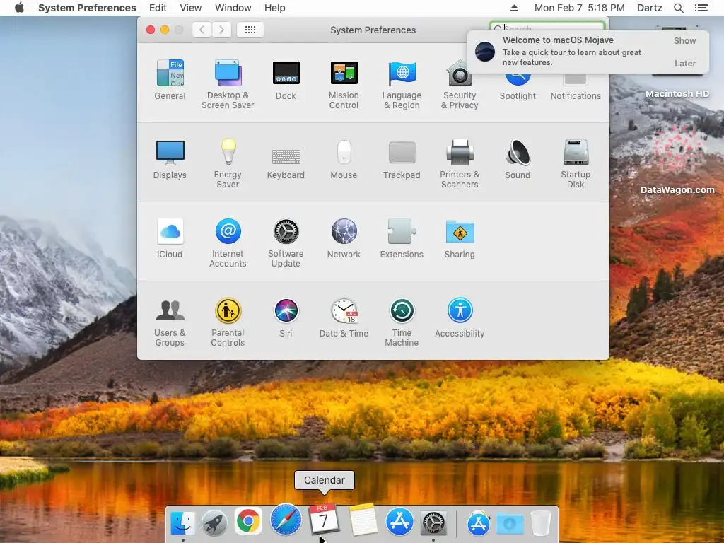The width and height of the screenshot is (724, 543).
Task: Open Calendar from the Dock
Action: pos(323,520)
